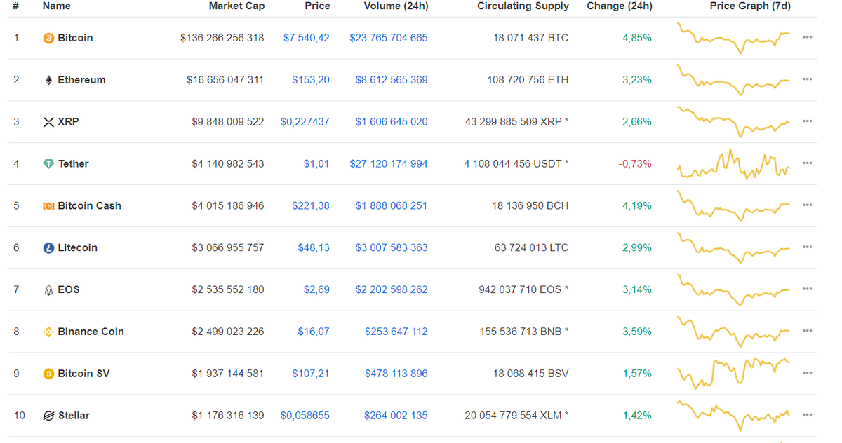Open Bitcoin's price link $7 540,42

click(307, 38)
